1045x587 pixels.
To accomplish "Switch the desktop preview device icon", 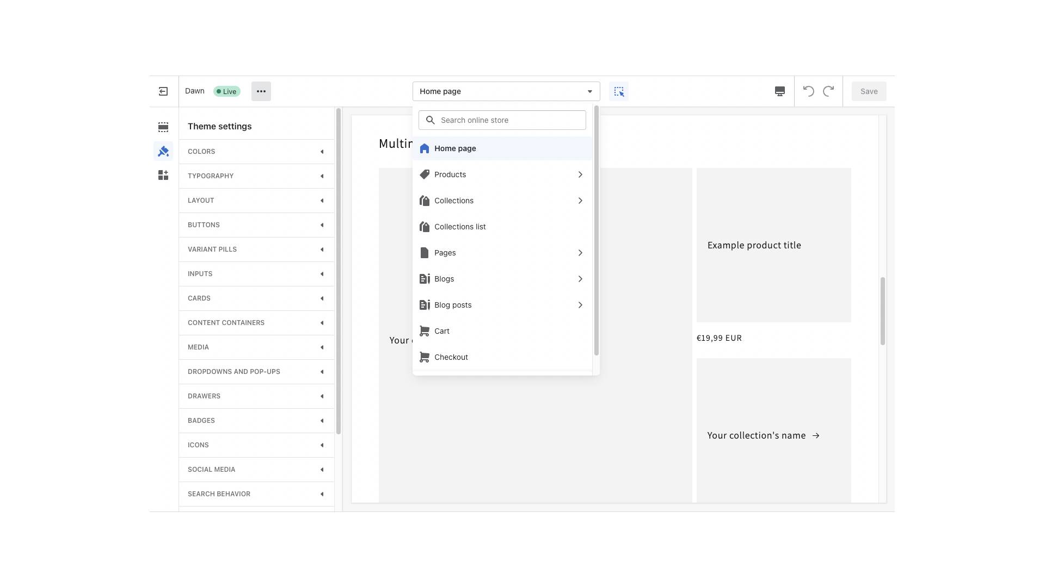I will [x=780, y=91].
